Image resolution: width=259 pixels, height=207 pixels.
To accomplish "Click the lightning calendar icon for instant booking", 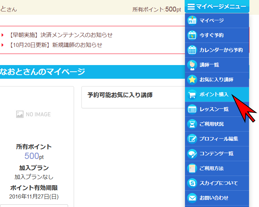I will coord(192,35).
